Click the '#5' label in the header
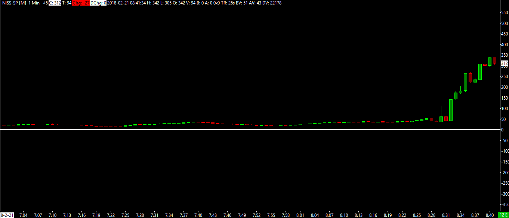Screen dimensions: 509x218 (x=45, y=3)
